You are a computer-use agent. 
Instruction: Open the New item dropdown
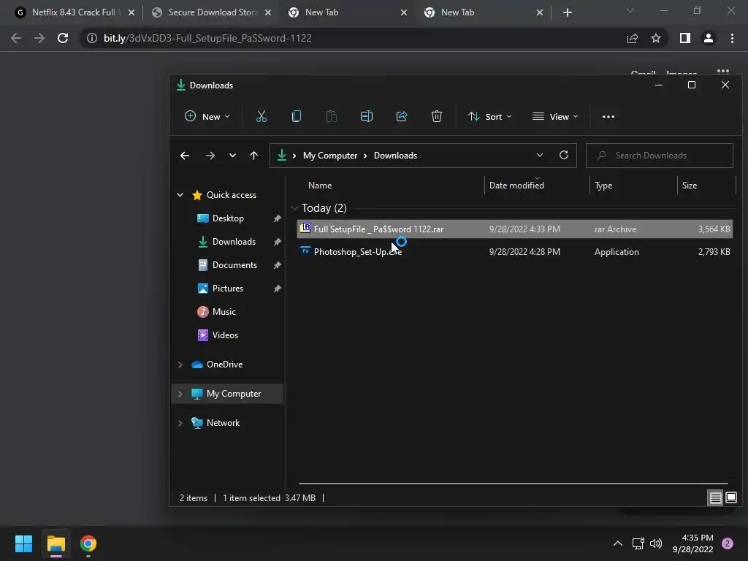(207, 116)
